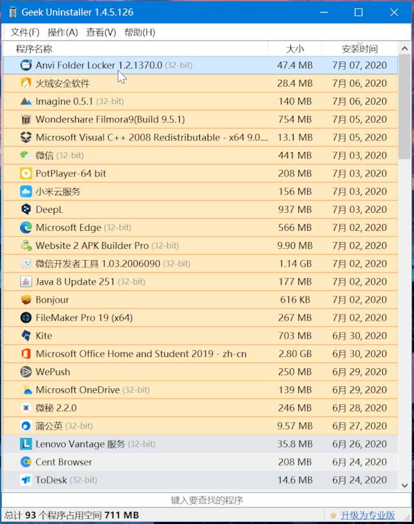
Task: Click the Anvi Folder Locker program icon
Action: click(26, 65)
